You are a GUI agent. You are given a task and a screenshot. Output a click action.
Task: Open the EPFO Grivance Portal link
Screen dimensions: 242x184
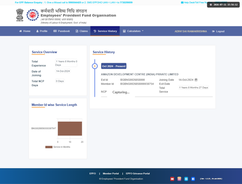coord(138,173)
